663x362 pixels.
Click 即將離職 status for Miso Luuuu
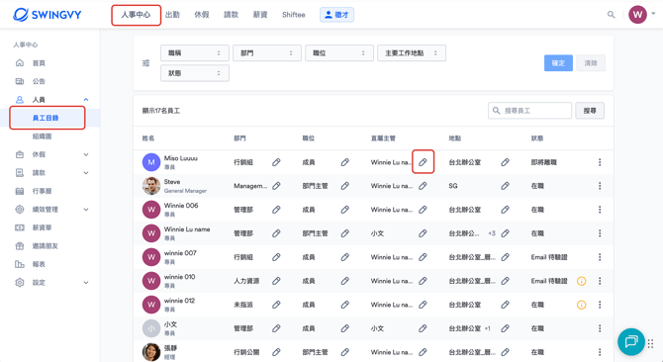[544, 162]
